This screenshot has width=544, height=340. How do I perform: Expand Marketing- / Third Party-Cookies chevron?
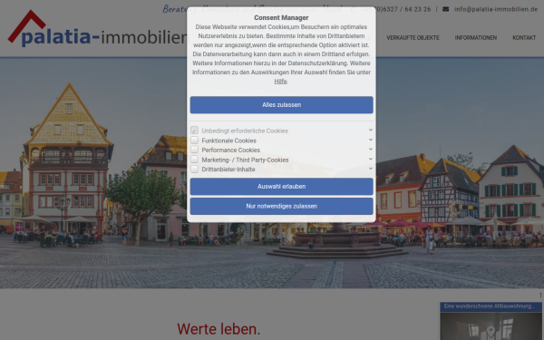pyautogui.click(x=371, y=159)
